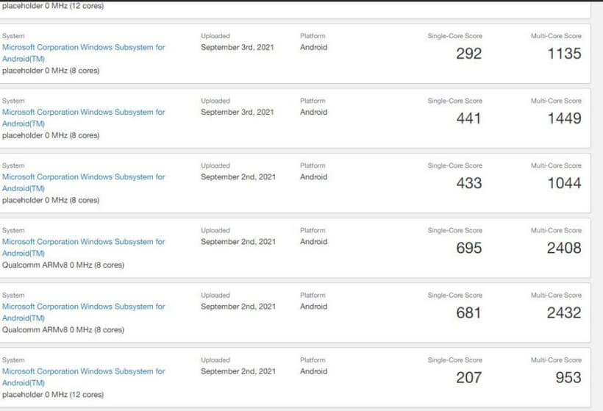Open the system link beside single-core score 292

pyautogui.click(x=83, y=47)
